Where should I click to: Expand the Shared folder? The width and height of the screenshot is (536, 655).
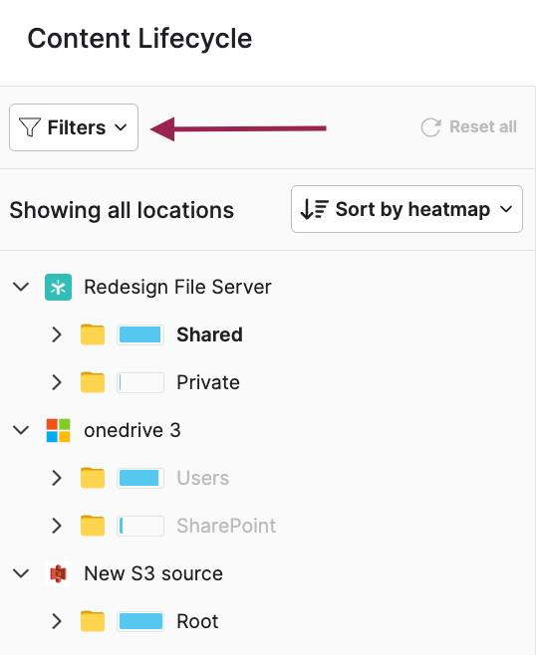57,334
